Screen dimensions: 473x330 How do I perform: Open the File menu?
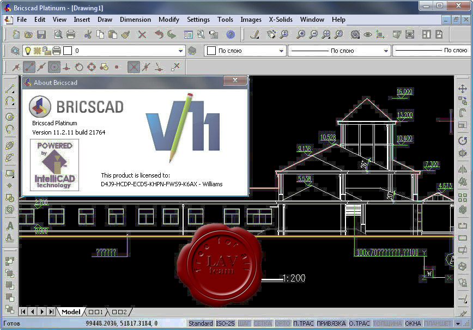pyautogui.click(x=22, y=20)
